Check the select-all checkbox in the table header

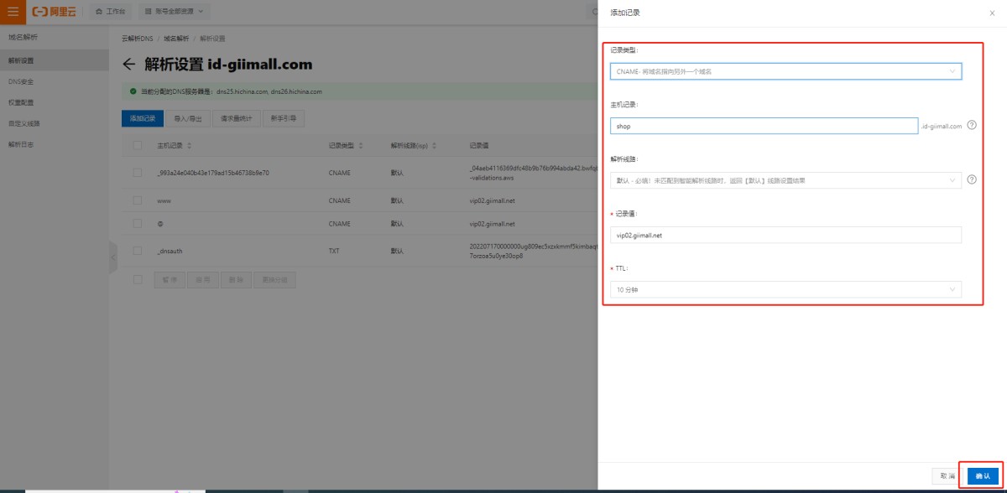[138, 146]
